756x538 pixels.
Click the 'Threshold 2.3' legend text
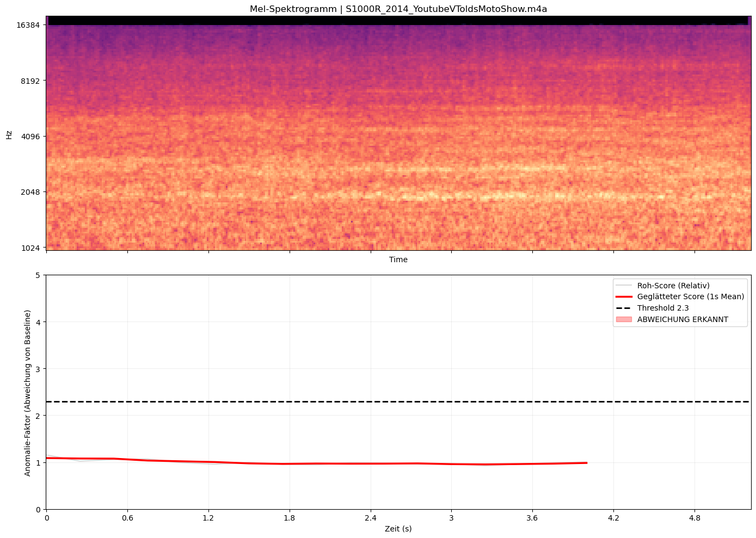(x=663, y=308)
